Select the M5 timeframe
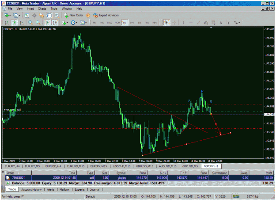The height and width of the screenshot is (200, 276). [102, 23]
